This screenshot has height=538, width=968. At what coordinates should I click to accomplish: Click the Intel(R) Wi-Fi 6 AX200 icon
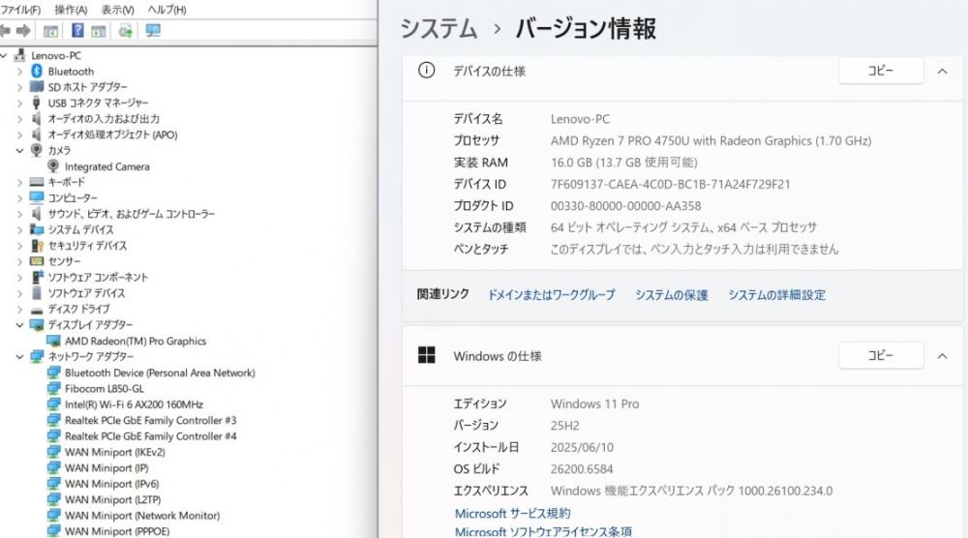[53, 404]
